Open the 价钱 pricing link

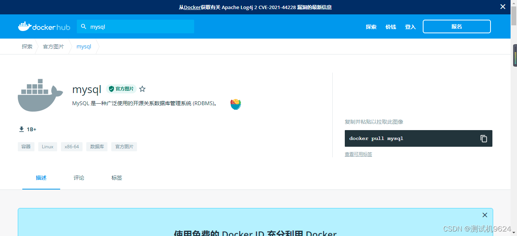tap(391, 27)
